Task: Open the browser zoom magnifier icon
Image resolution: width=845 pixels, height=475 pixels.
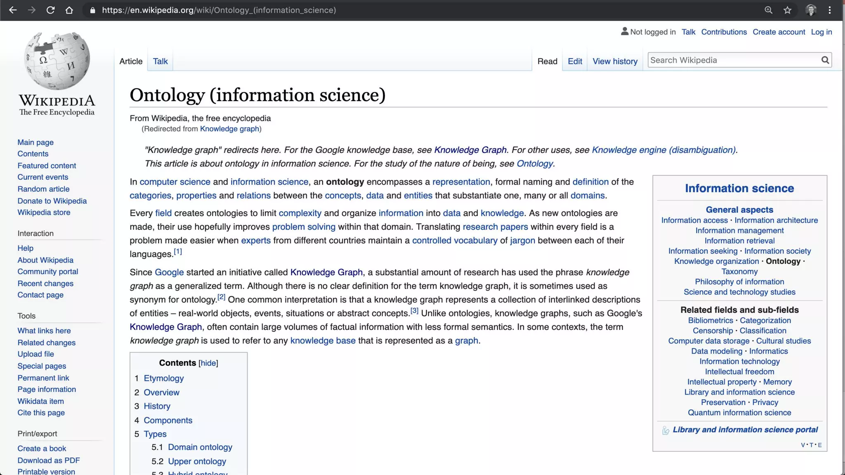Action: tap(768, 10)
